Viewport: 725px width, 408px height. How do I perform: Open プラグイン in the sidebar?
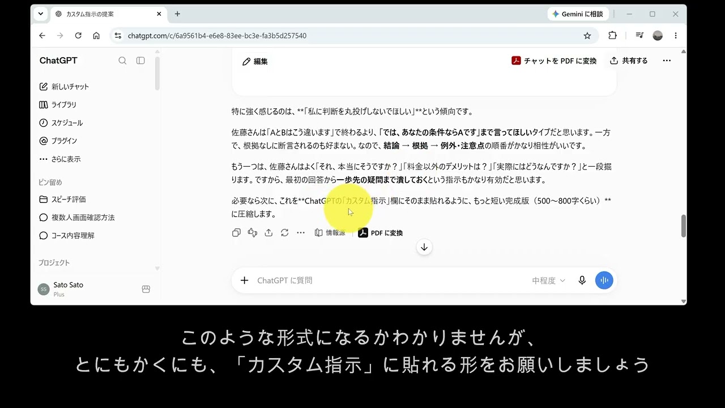pyautogui.click(x=58, y=141)
